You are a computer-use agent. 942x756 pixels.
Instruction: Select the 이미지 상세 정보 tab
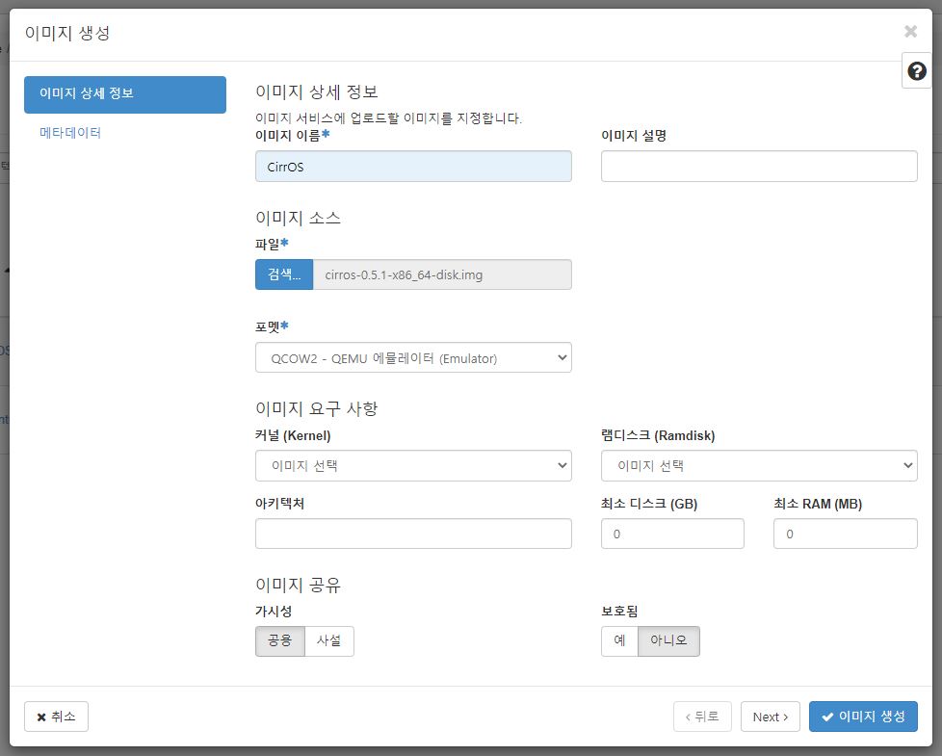[x=125, y=94]
